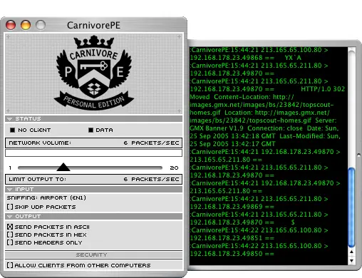Image resolution: width=362 pixels, height=278 pixels.
Task: Click the Limit Output To readout
Action: click(x=93, y=179)
